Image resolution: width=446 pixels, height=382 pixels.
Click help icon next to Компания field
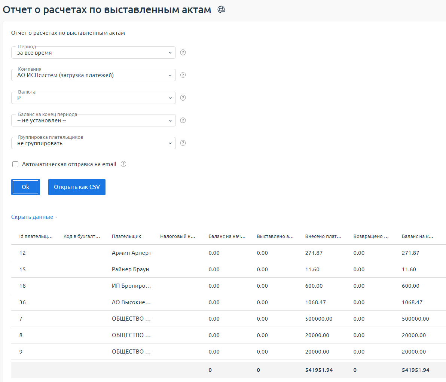[x=183, y=75]
